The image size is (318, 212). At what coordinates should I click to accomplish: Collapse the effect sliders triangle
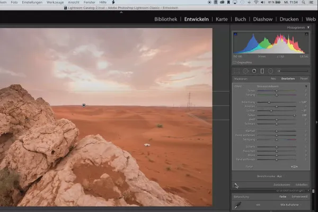click(306, 86)
